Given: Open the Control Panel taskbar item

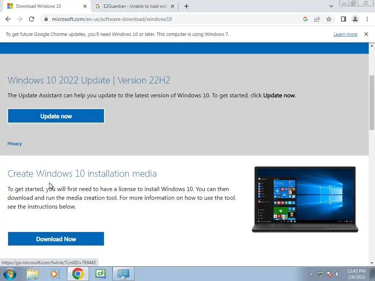Looking at the screenshot, I should (x=123, y=274).
